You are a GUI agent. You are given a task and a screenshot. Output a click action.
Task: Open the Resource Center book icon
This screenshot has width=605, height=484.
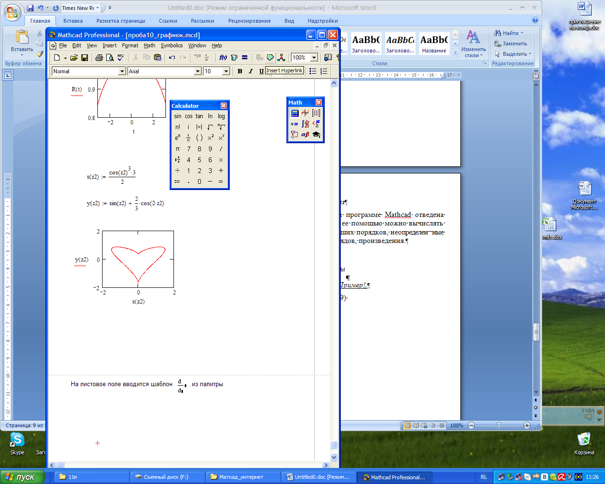(x=328, y=58)
